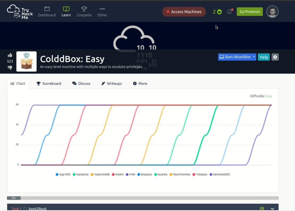Click the streak flame icon
This screenshot has width=295, height=211.
(x=219, y=12)
